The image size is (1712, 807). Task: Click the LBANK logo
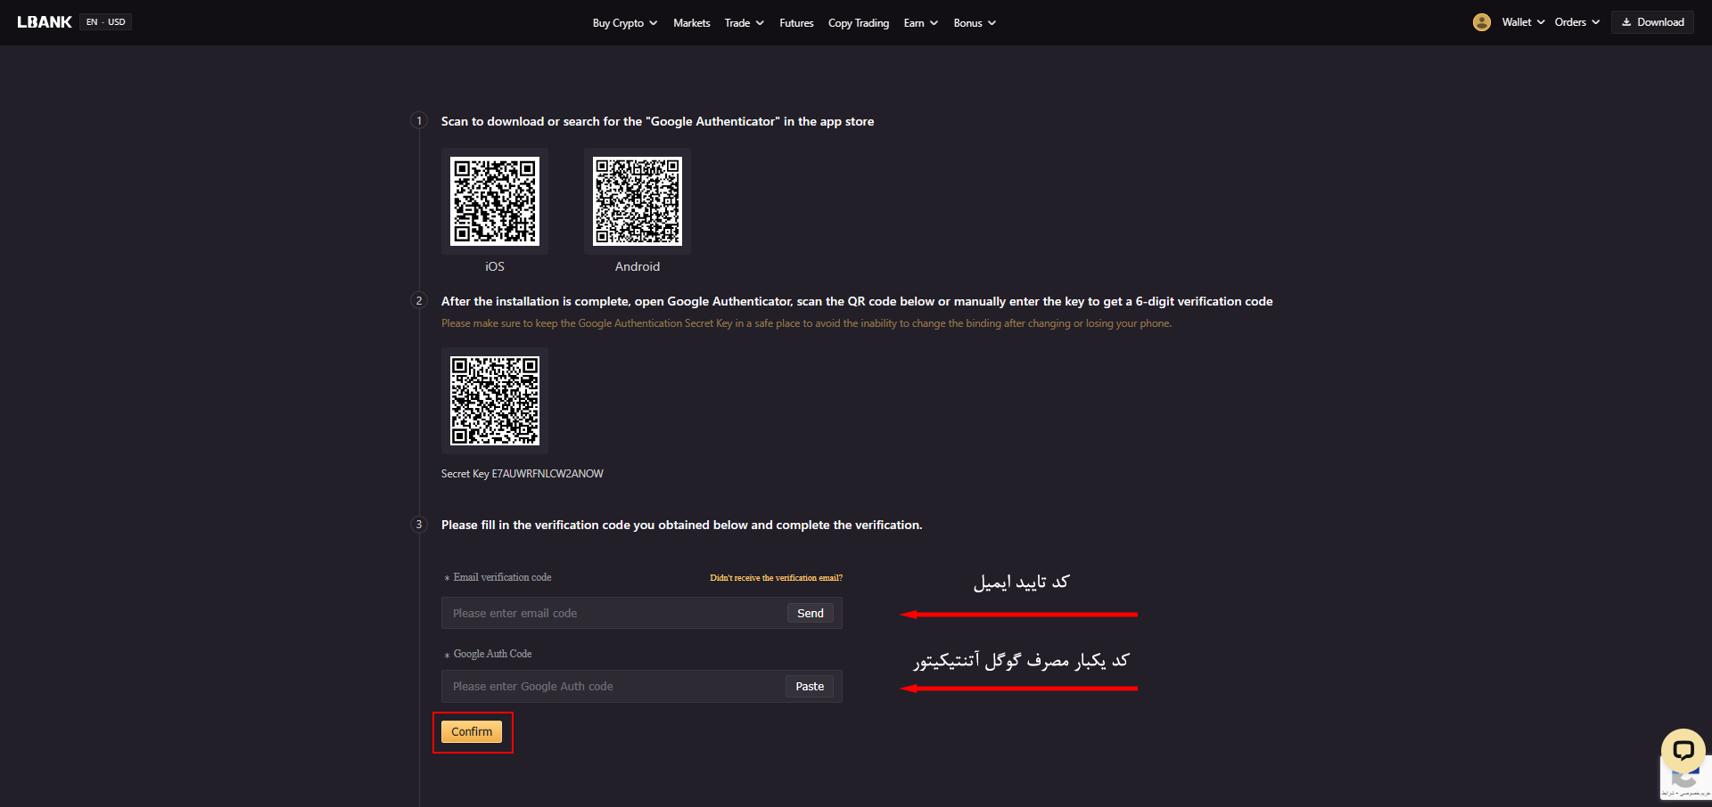click(45, 22)
